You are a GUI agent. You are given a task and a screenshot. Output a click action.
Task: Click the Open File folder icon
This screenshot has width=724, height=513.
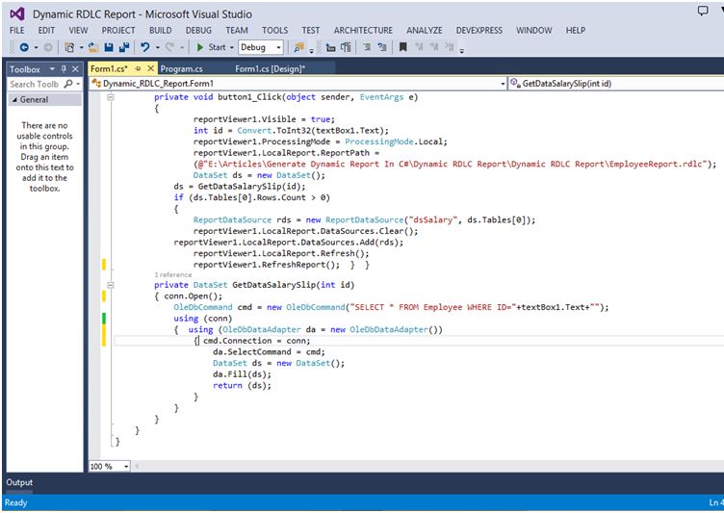(x=92, y=47)
